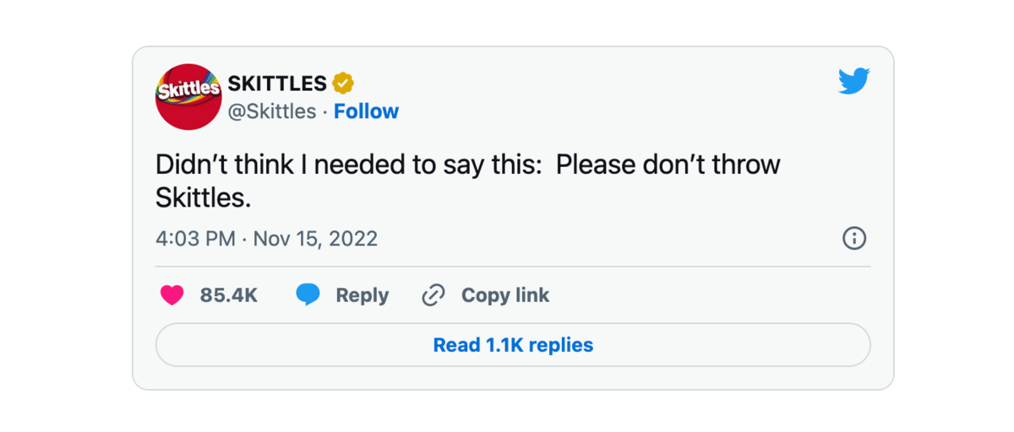
Task: Like the tweet with the heart icon
Action: [172, 295]
